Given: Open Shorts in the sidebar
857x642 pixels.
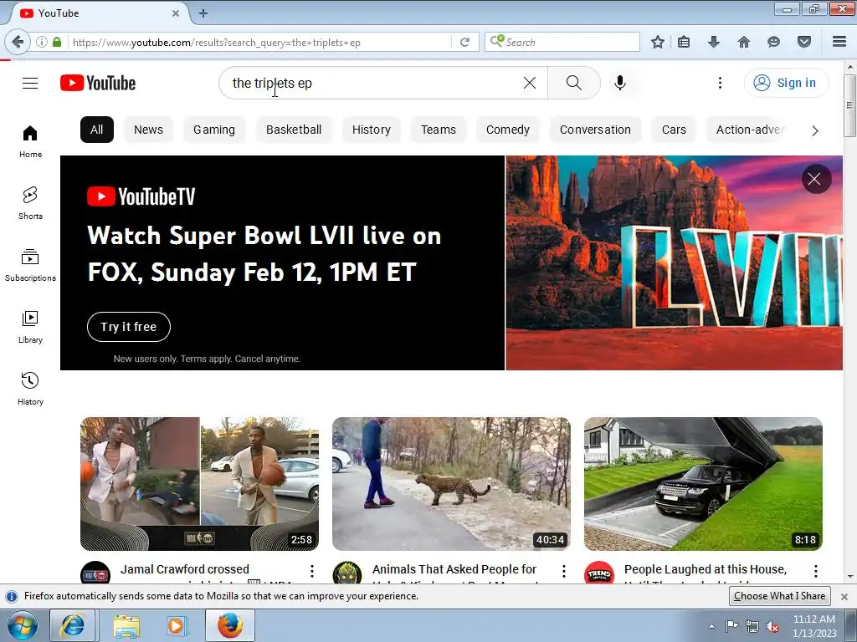Looking at the screenshot, I should 30,203.
